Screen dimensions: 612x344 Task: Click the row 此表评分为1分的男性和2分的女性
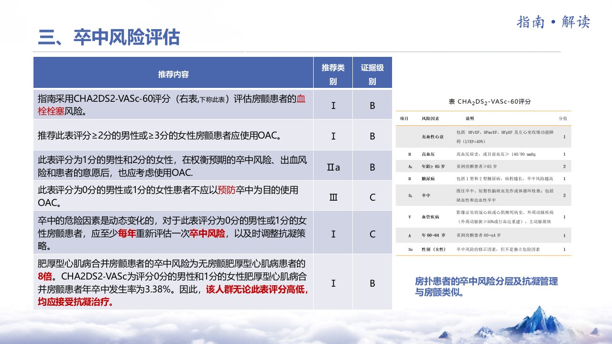point(213,166)
